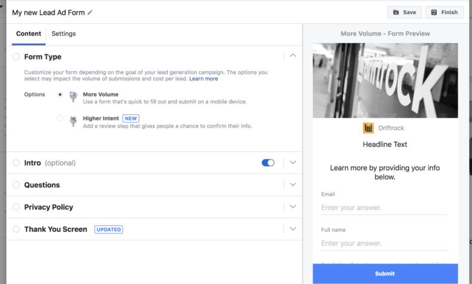Image resolution: width=472 pixels, height=284 pixels.
Task: Switch to the Content tab
Action: [x=28, y=34]
